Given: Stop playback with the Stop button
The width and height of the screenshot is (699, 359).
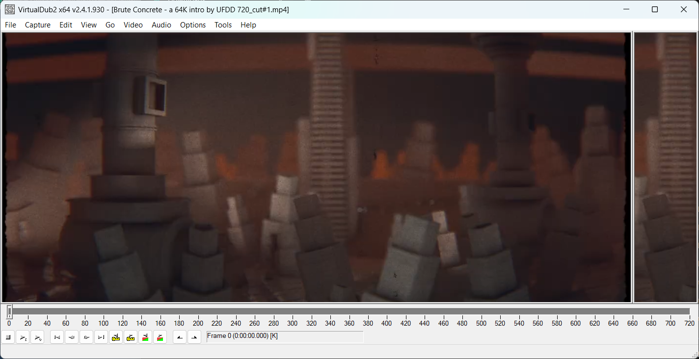Looking at the screenshot, I should point(8,337).
